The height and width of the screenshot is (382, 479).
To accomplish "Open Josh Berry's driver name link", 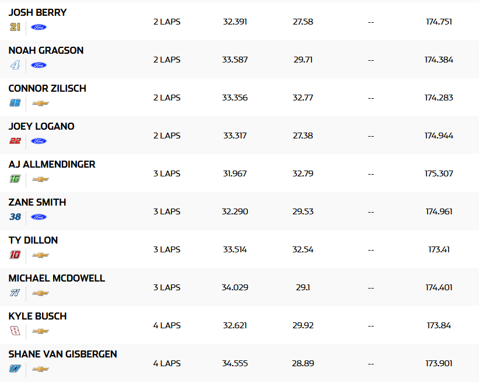I will click(x=37, y=12).
